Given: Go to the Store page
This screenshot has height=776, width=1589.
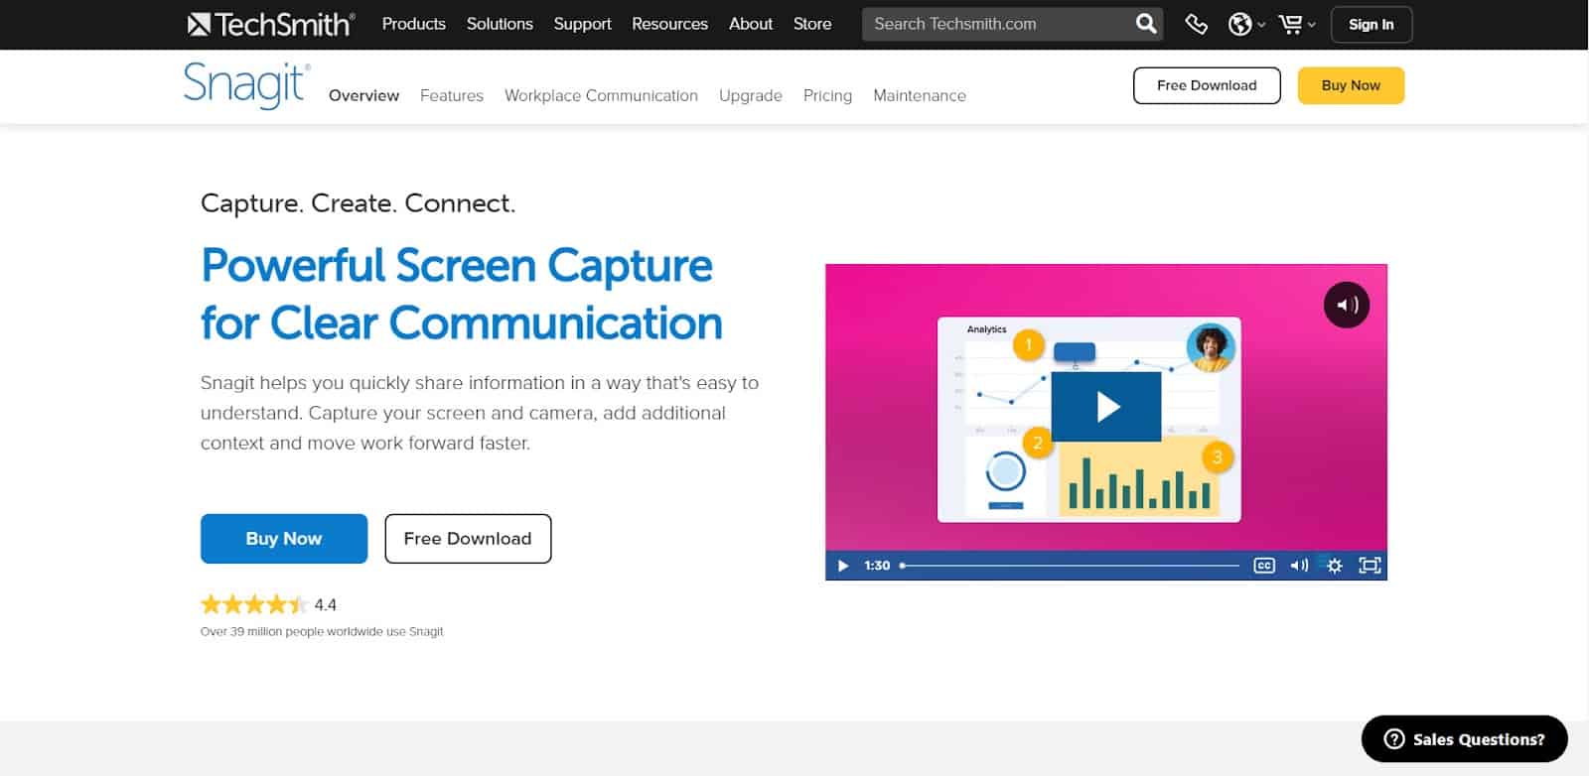Looking at the screenshot, I should [812, 24].
